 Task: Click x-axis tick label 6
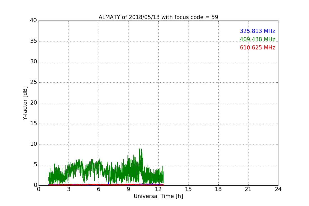(99, 189)
